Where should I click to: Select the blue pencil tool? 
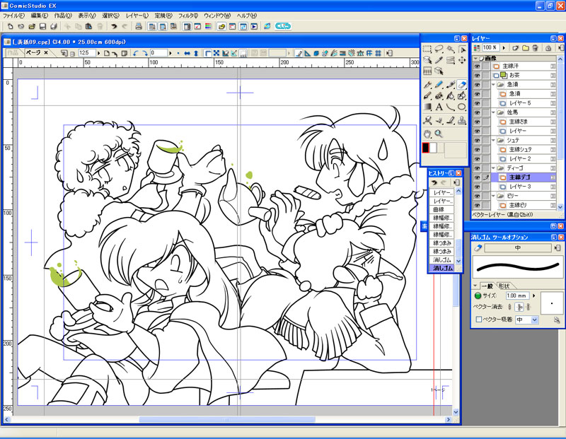[439, 85]
